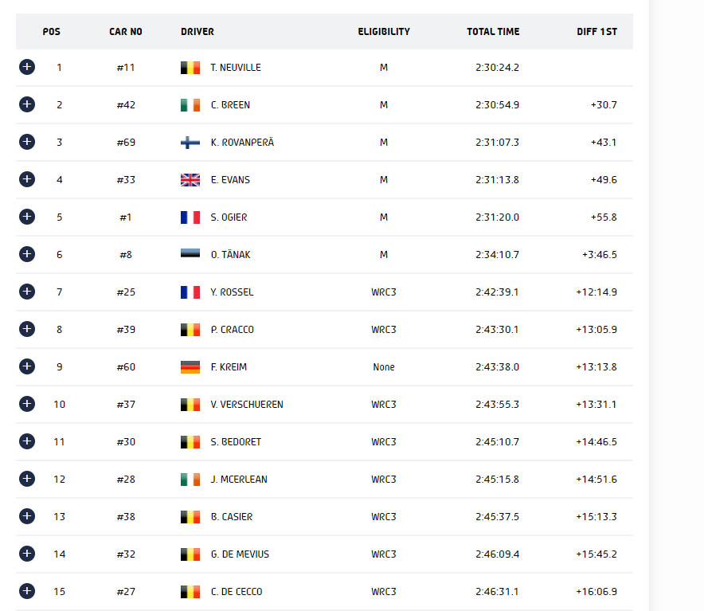The image size is (704, 611).
Task: Select driver name J. McErlean
Action: [x=239, y=480]
